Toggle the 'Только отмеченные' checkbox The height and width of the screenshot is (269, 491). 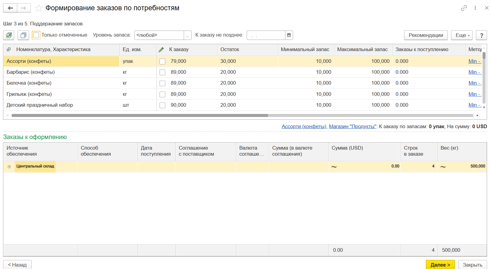(36, 35)
